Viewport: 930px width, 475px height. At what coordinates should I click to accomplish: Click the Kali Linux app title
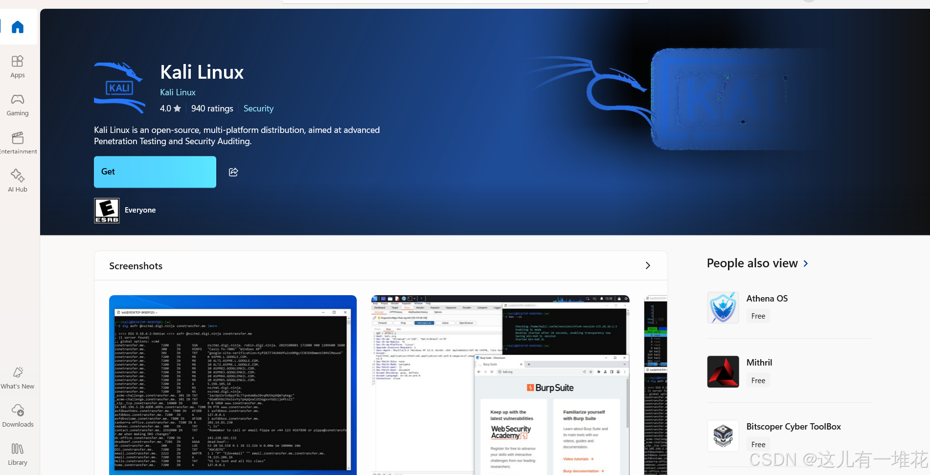pos(202,72)
